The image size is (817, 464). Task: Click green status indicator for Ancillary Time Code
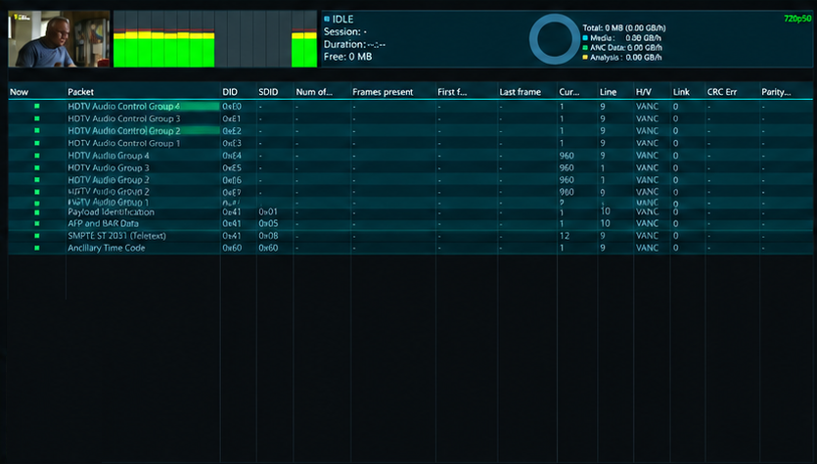(x=37, y=248)
